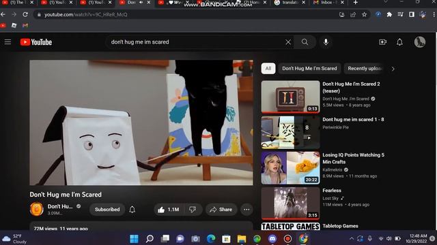437x245 pixels.
Task: Click the main video player
Action: (141, 122)
